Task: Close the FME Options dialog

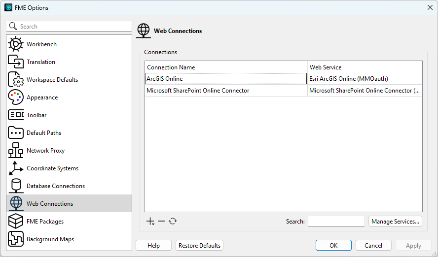Action: tap(430, 7)
